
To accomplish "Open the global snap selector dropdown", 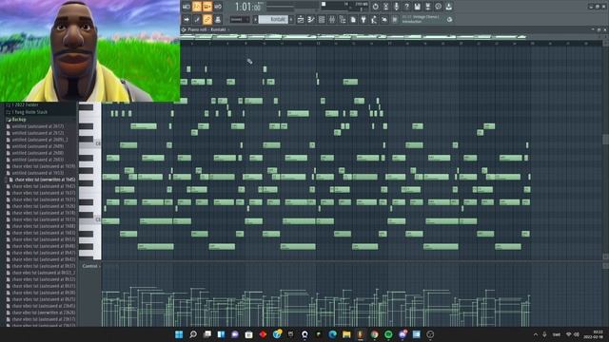I will [240, 19].
